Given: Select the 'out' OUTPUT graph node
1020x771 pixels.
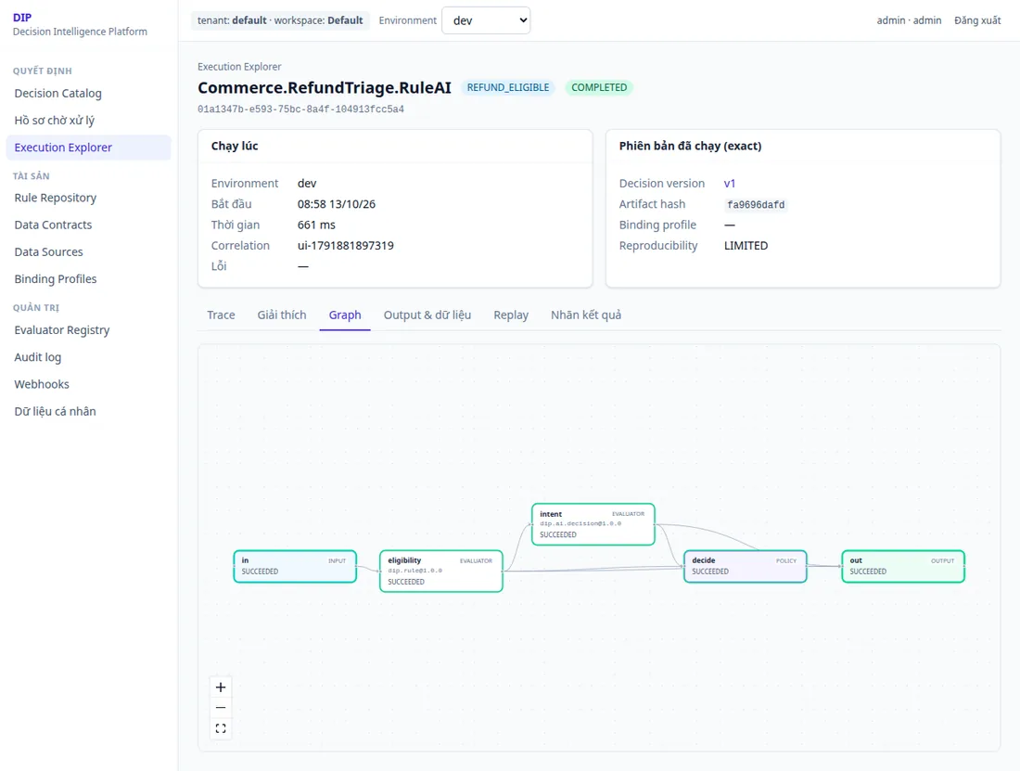Looking at the screenshot, I should pyautogui.click(x=903, y=567).
